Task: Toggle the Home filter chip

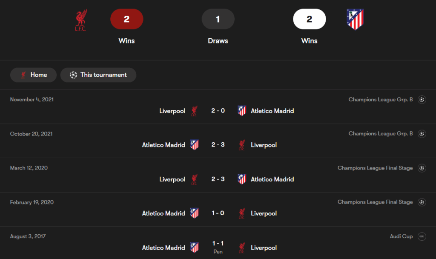Action: point(33,75)
